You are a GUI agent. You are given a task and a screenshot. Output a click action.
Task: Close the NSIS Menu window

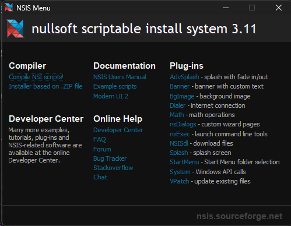279,8
